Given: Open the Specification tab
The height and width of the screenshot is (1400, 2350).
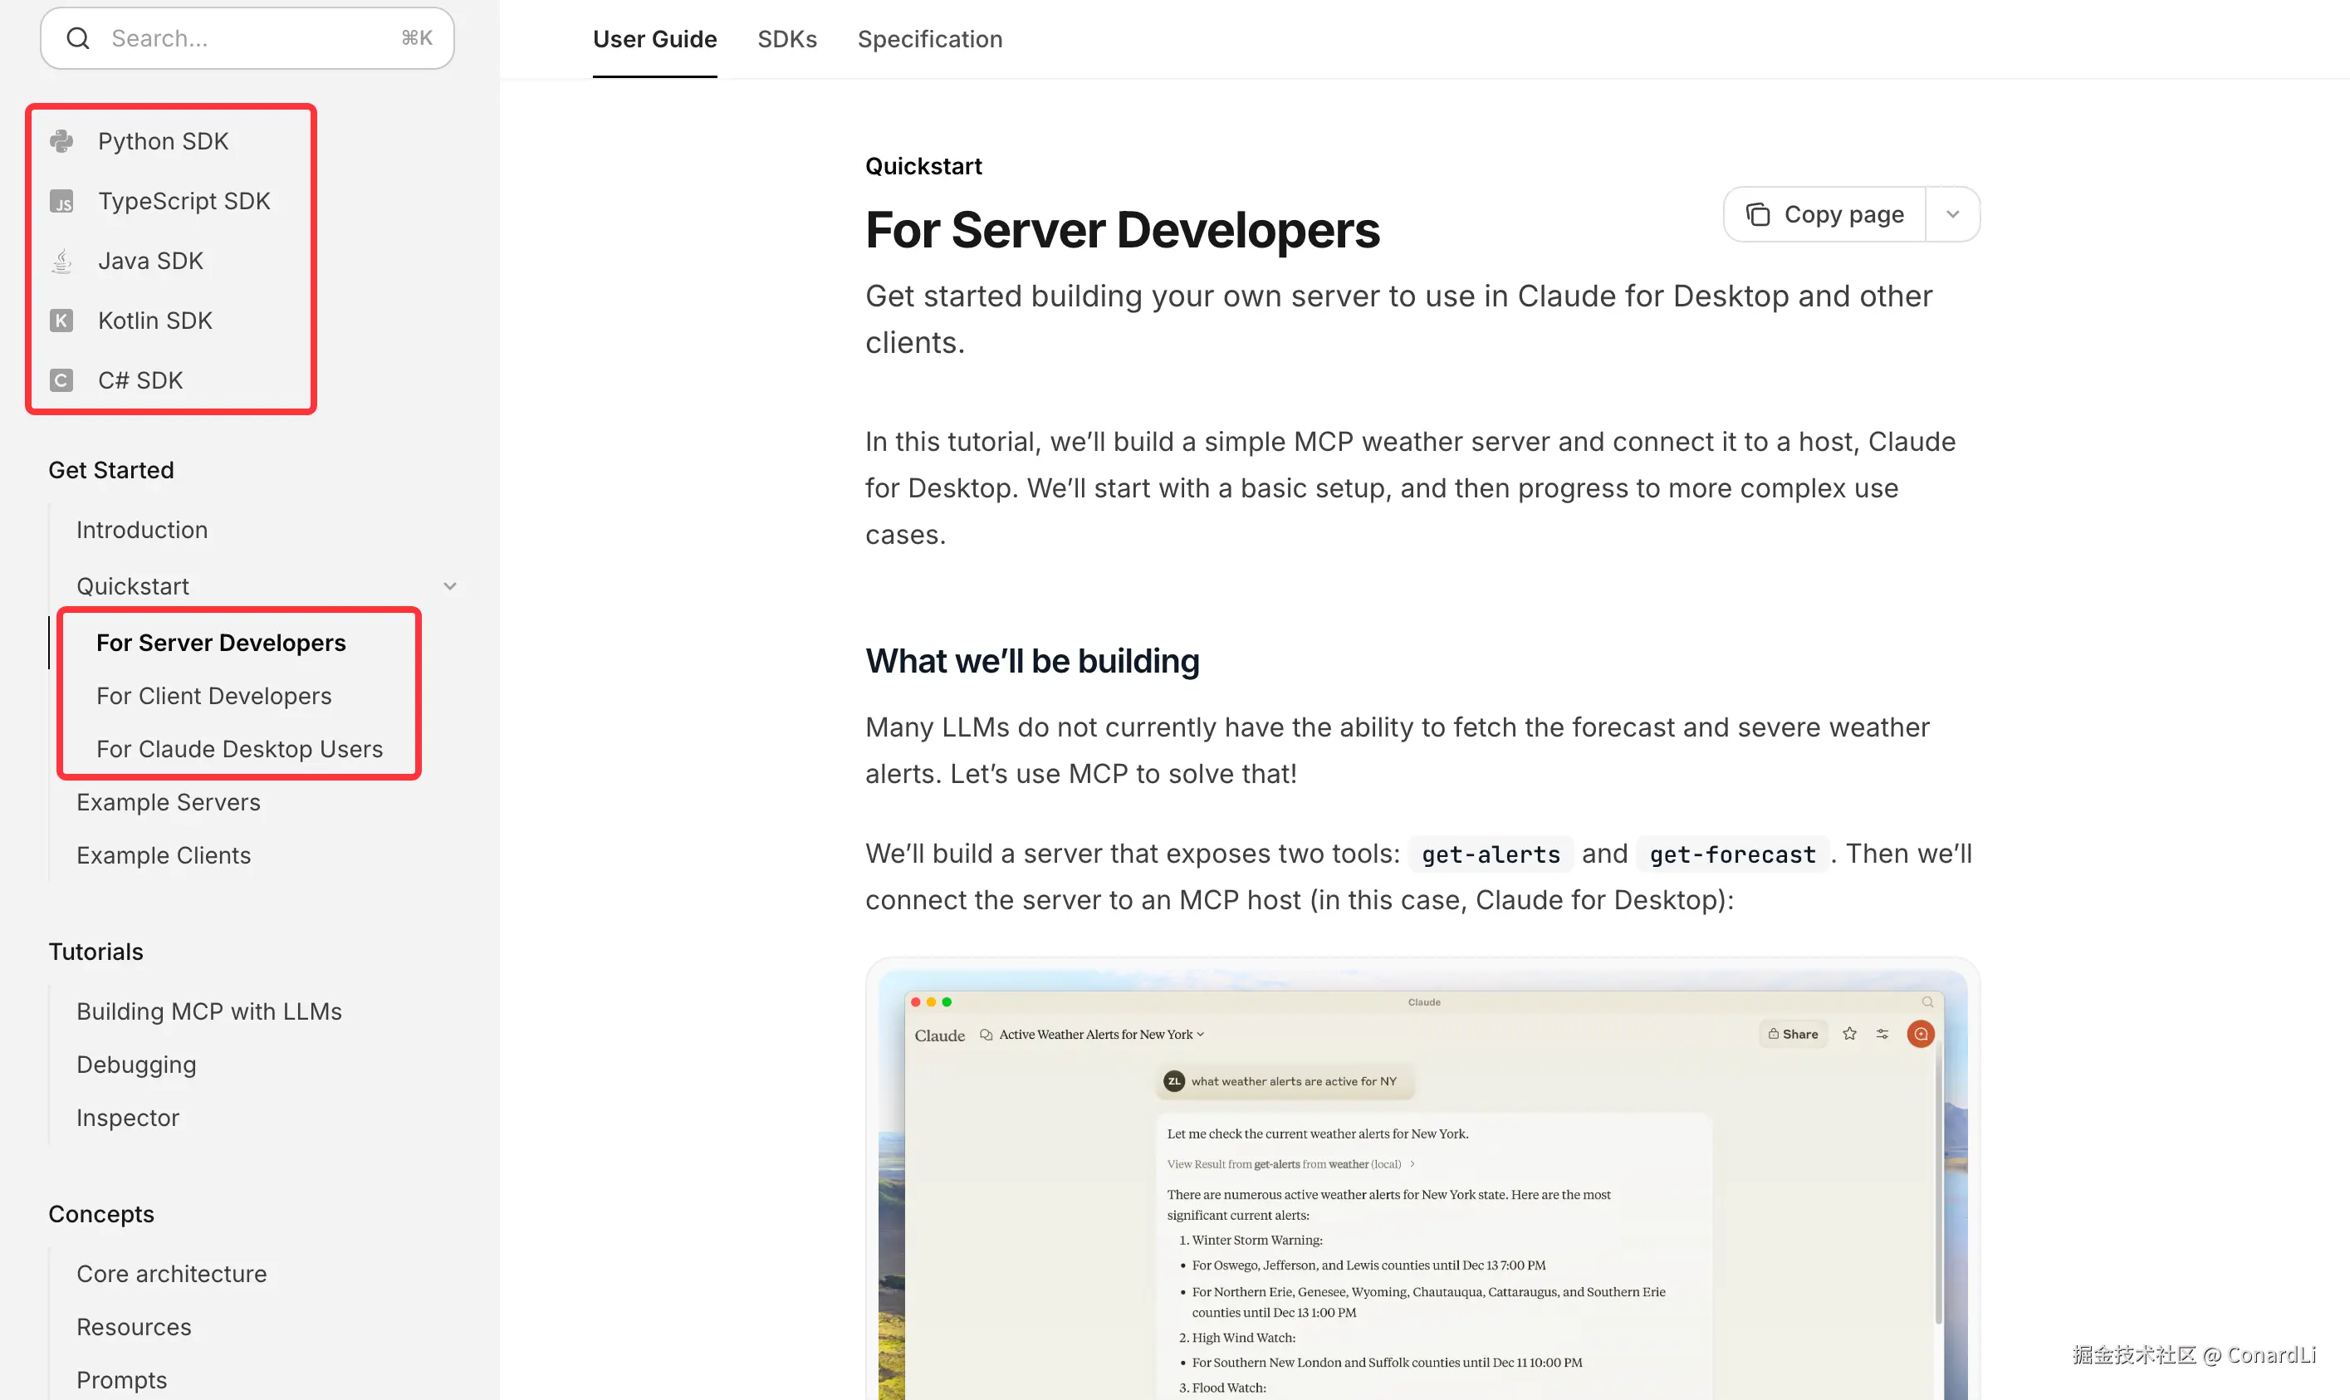Looking at the screenshot, I should coord(929,40).
